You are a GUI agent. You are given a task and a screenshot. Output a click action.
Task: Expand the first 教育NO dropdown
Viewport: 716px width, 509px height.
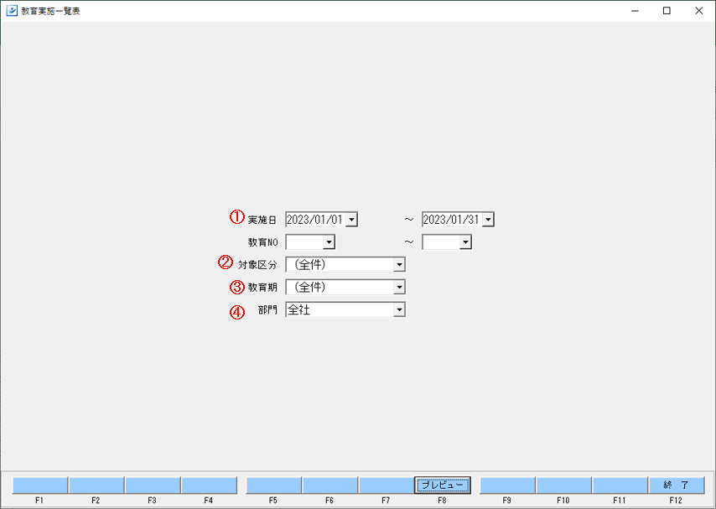click(329, 242)
